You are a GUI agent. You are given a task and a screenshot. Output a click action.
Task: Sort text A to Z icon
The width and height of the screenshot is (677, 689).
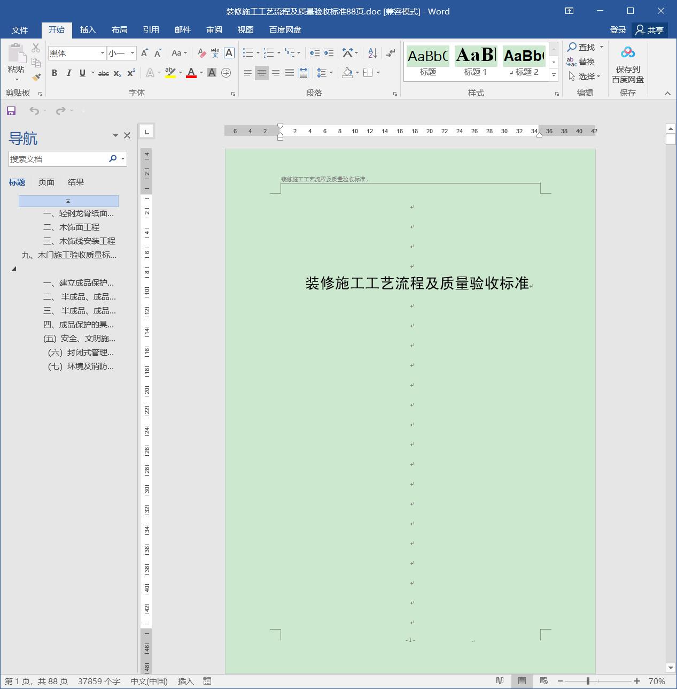(x=372, y=53)
